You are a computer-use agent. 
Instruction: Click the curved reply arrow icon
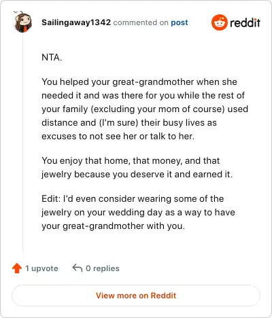pos(78,268)
